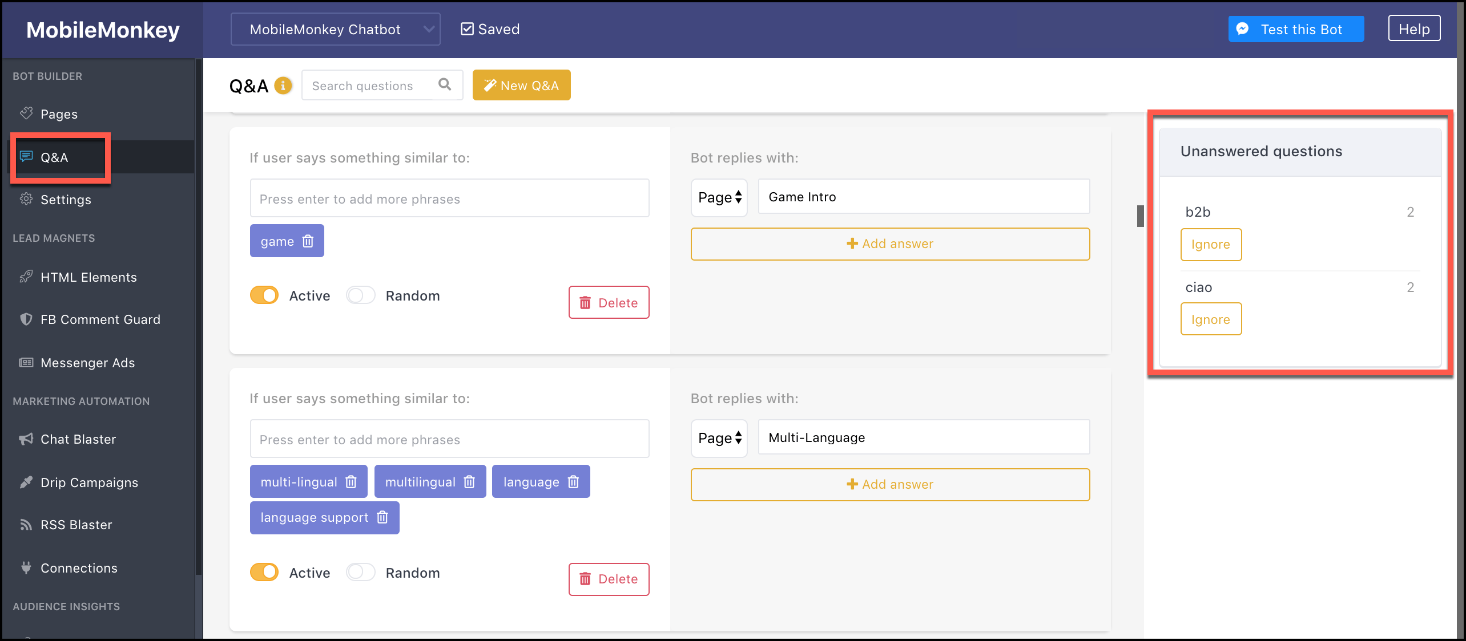
Task: Remove the 'game' phrase via trash icon
Action: 308,241
